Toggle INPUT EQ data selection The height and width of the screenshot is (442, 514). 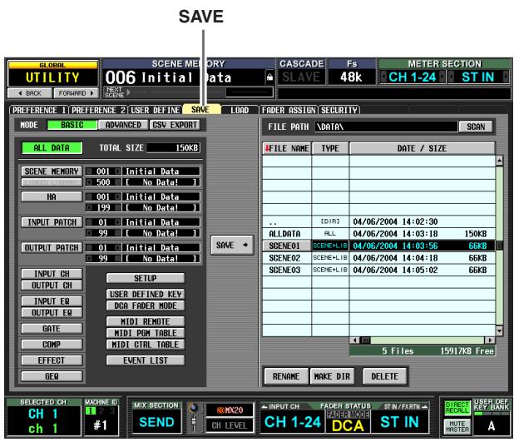[x=52, y=300]
